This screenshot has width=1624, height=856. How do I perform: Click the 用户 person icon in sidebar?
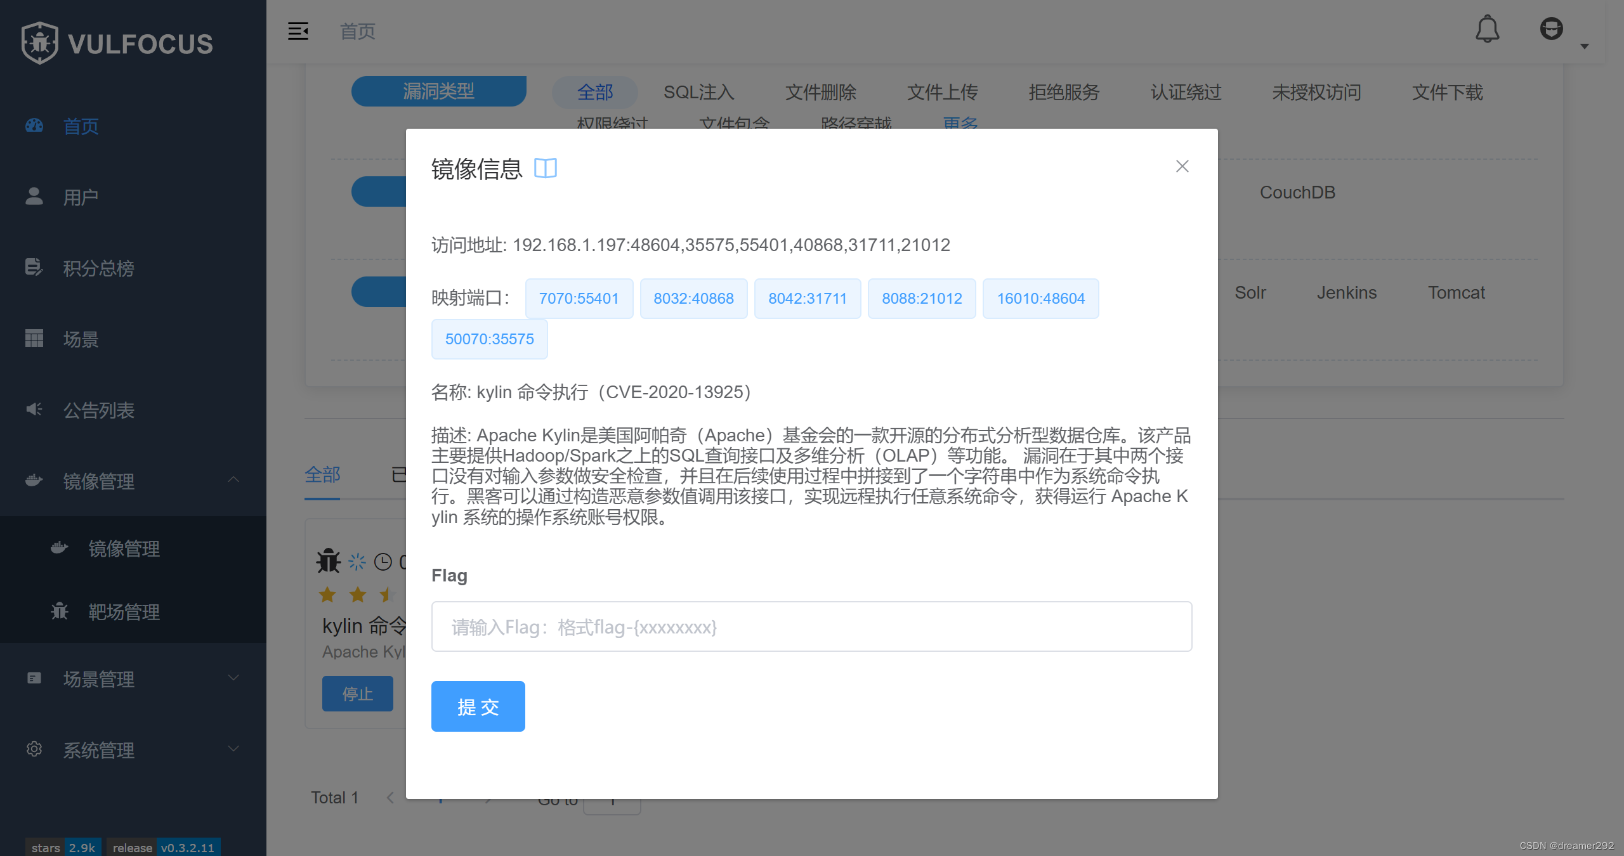pos(34,197)
